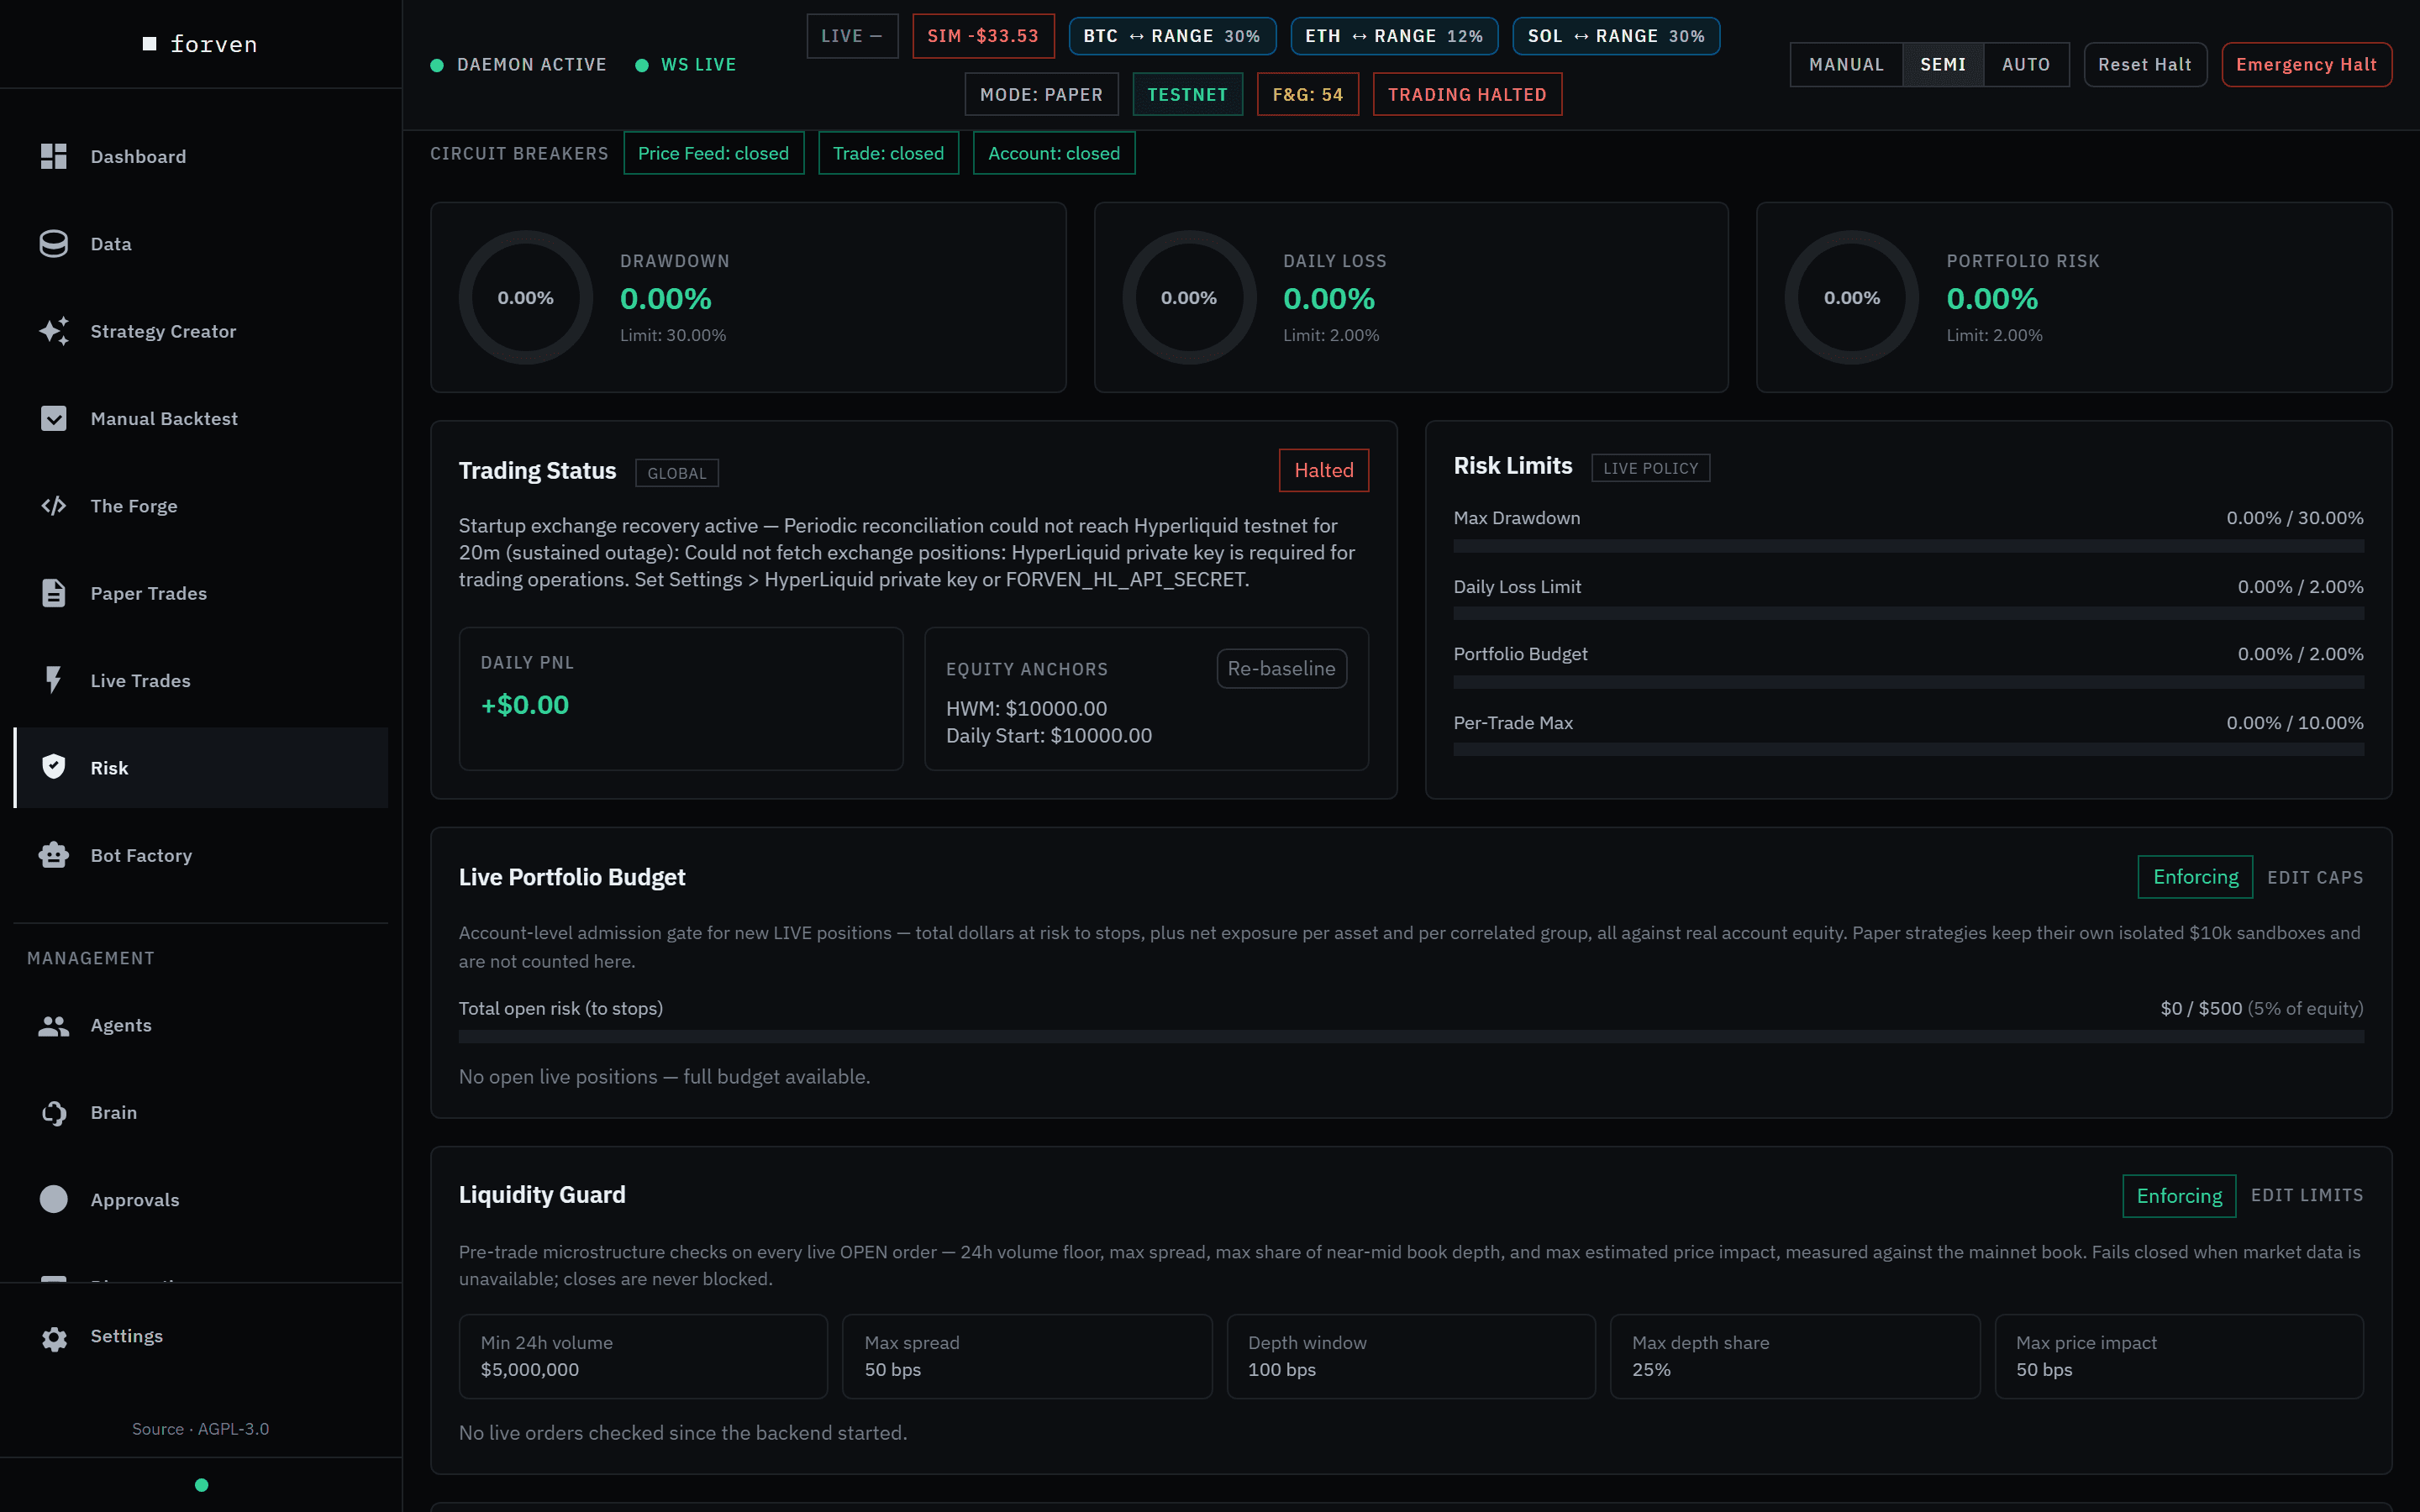Switch trading mode to MANUAL
The width and height of the screenshot is (2420, 1512).
(1846, 65)
